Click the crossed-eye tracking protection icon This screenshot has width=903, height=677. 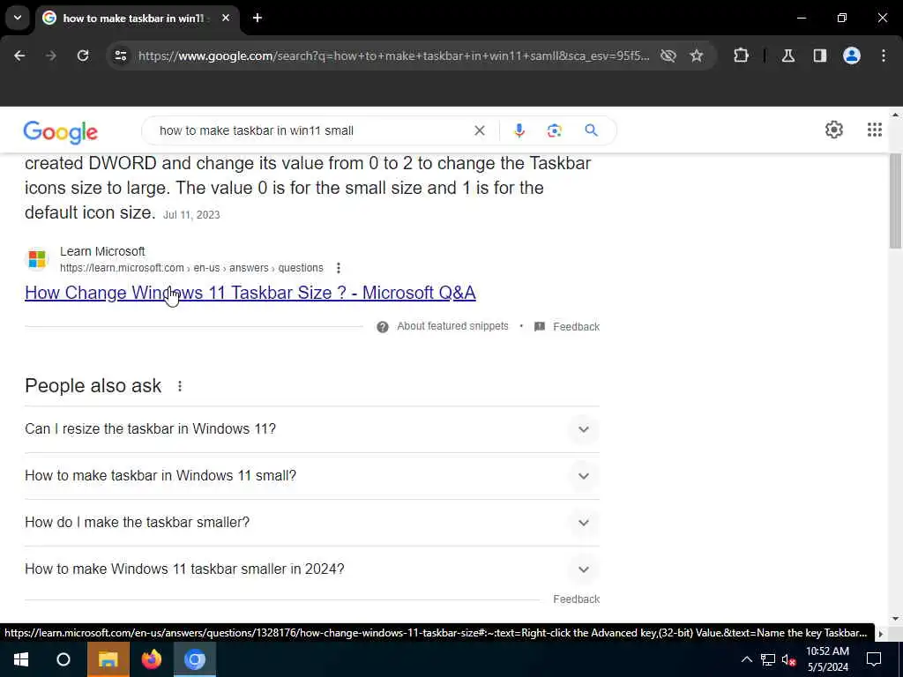[668, 56]
